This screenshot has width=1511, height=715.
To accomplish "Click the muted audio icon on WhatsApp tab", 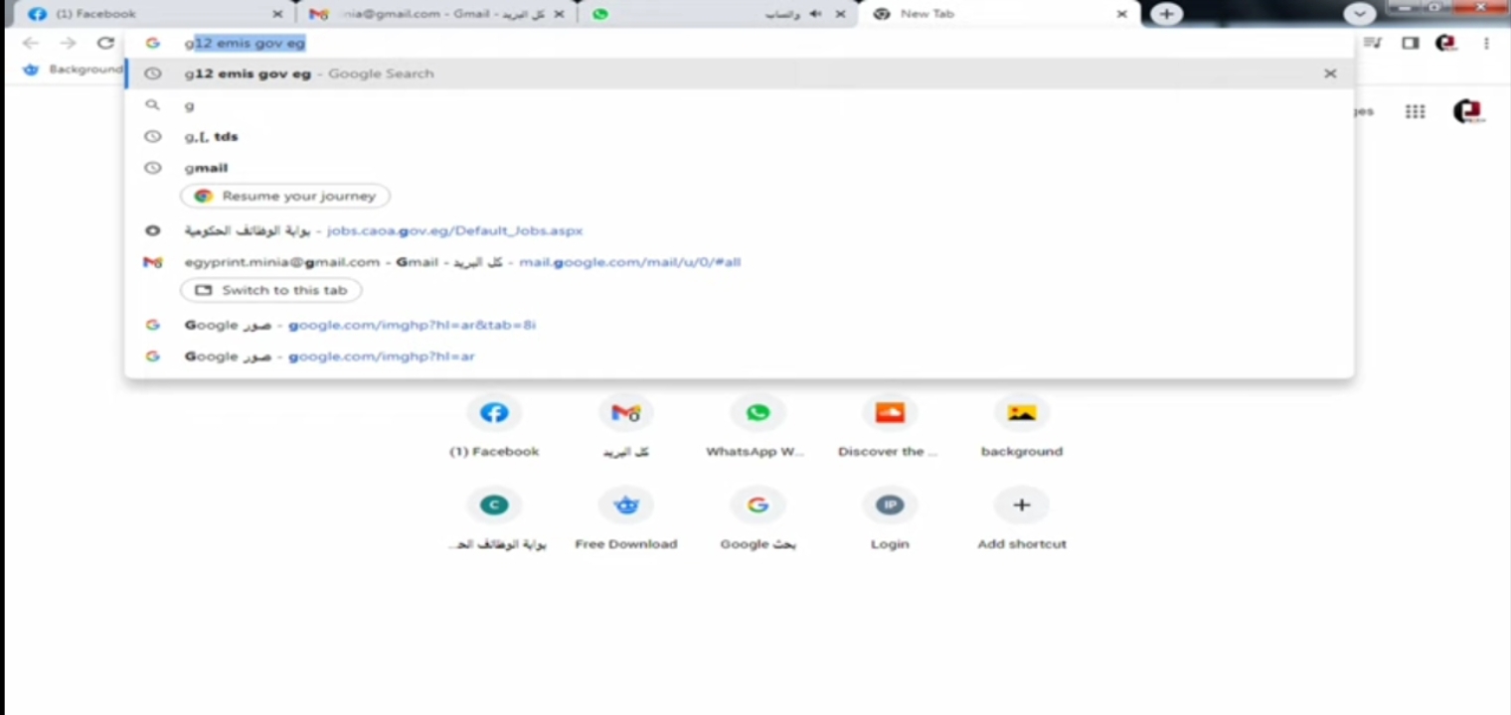I will [816, 14].
